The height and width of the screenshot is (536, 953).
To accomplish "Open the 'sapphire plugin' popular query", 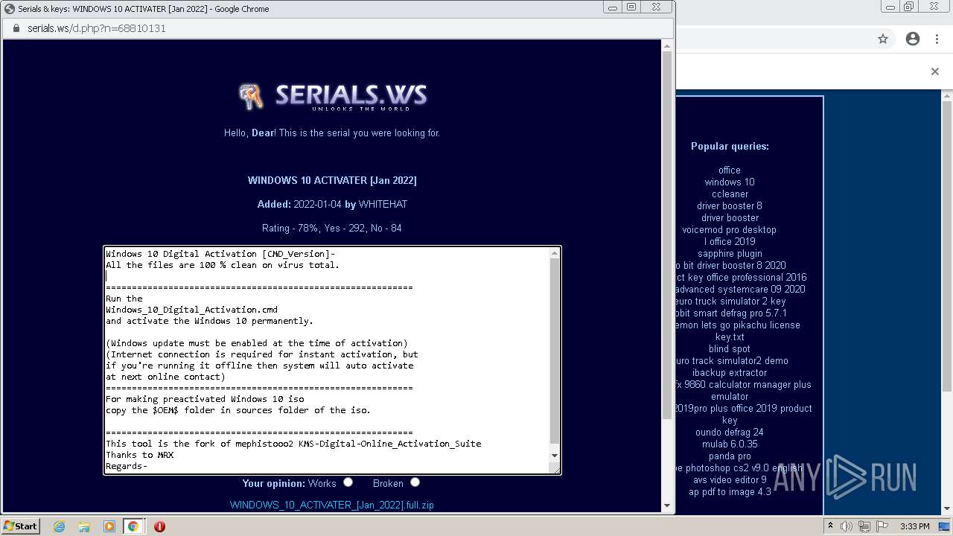I will [x=730, y=253].
